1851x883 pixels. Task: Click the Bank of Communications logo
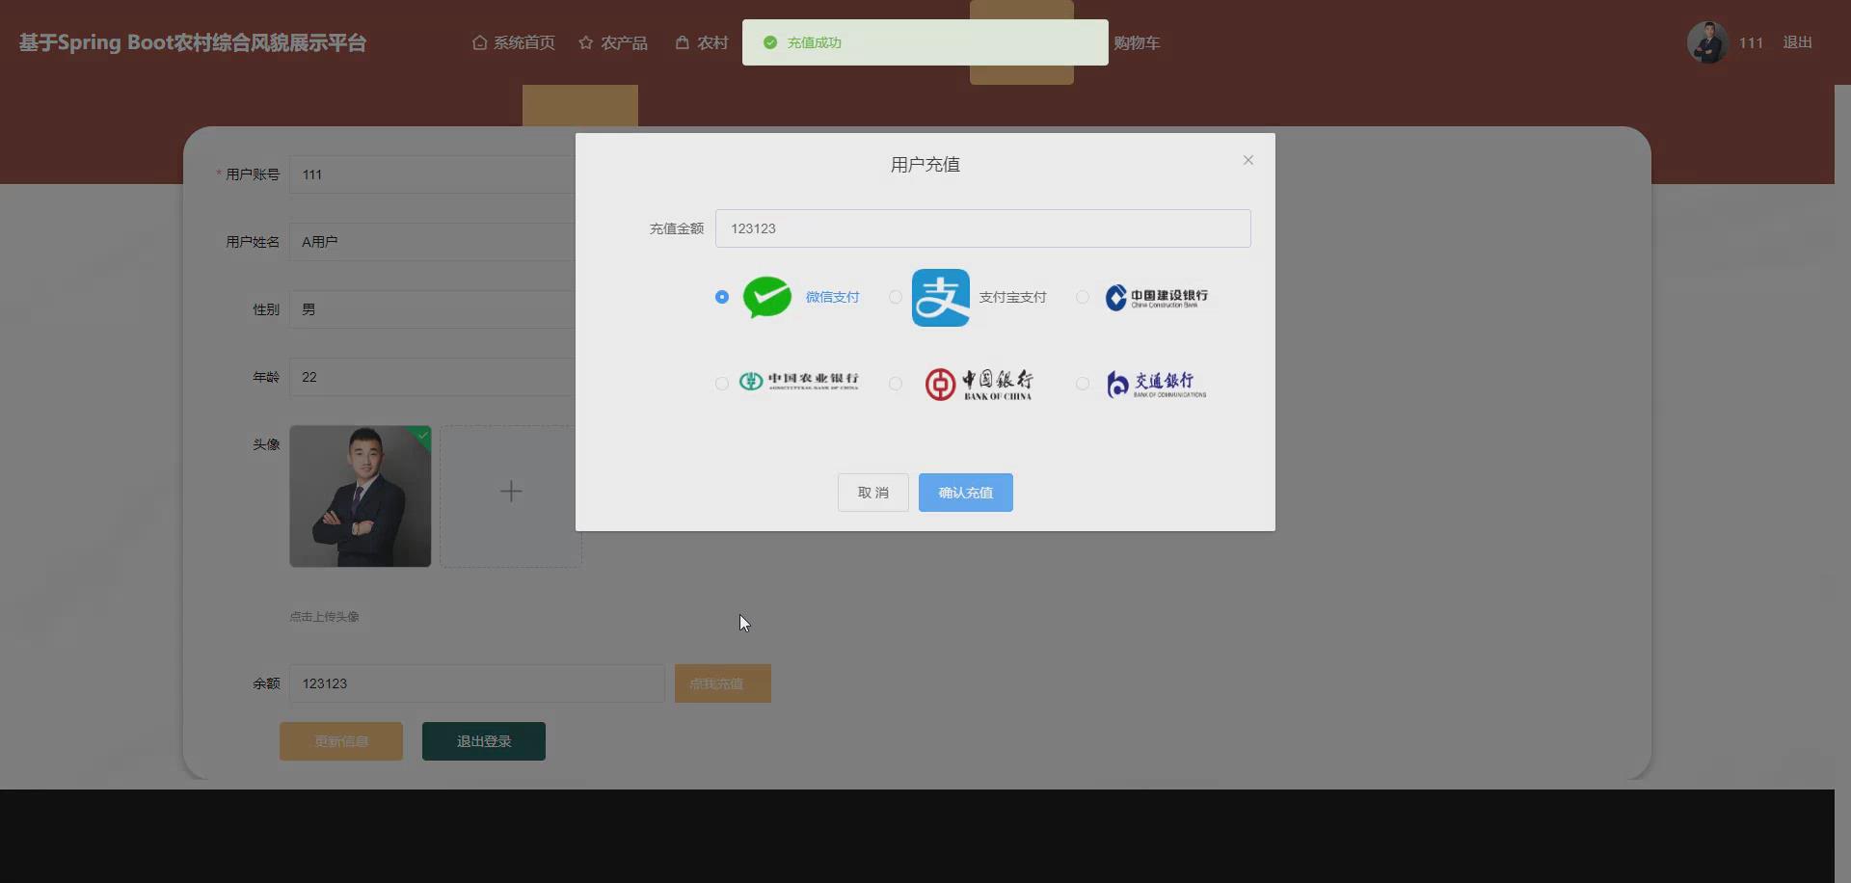coord(1157,384)
